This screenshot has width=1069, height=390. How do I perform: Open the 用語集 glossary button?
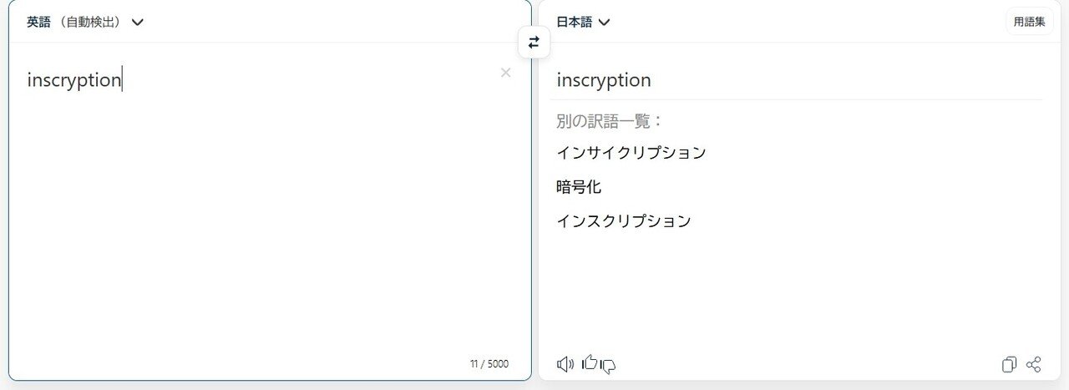point(1029,22)
